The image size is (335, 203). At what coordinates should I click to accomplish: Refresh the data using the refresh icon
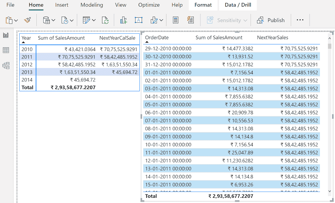105,20
